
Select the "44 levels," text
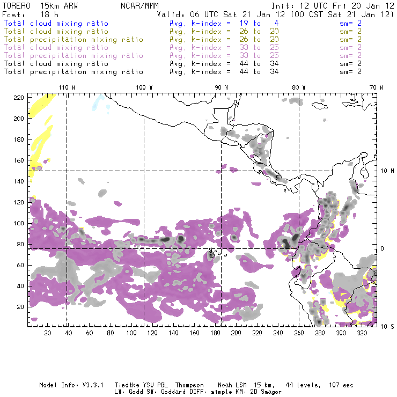coord(303,385)
